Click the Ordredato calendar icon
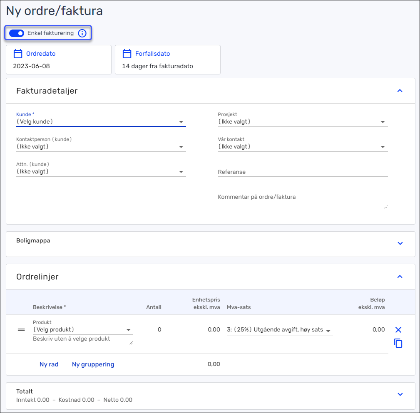The image size is (420, 413). (x=18, y=54)
